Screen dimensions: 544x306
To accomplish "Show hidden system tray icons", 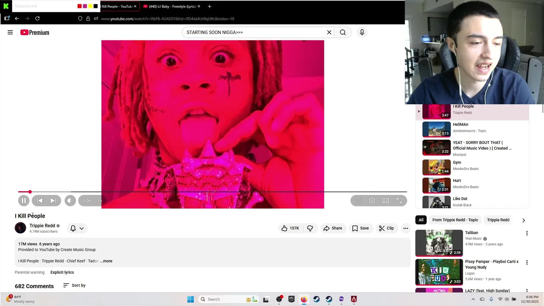I will pyautogui.click(x=473, y=299).
